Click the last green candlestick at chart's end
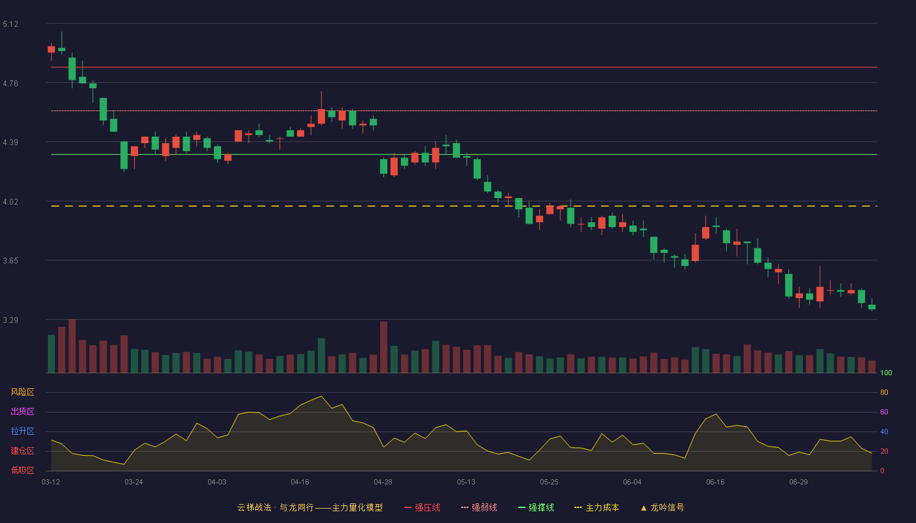The width and height of the screenshot is (916, 523). 872,307
